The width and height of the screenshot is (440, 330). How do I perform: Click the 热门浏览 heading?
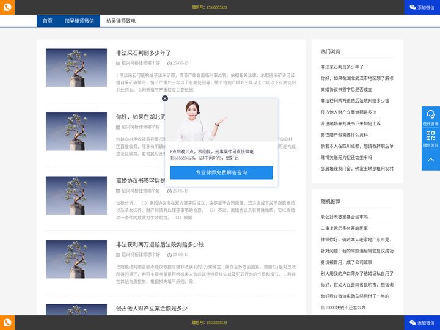[x=330, y=51]
